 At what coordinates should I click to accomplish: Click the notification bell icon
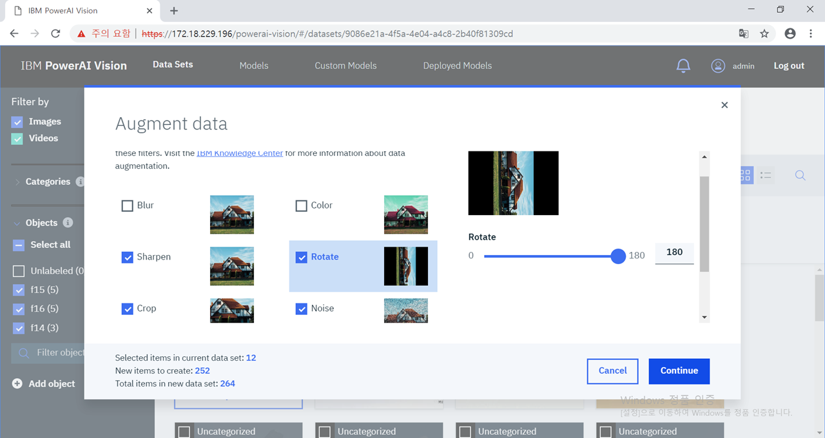(x=683, y=65)
